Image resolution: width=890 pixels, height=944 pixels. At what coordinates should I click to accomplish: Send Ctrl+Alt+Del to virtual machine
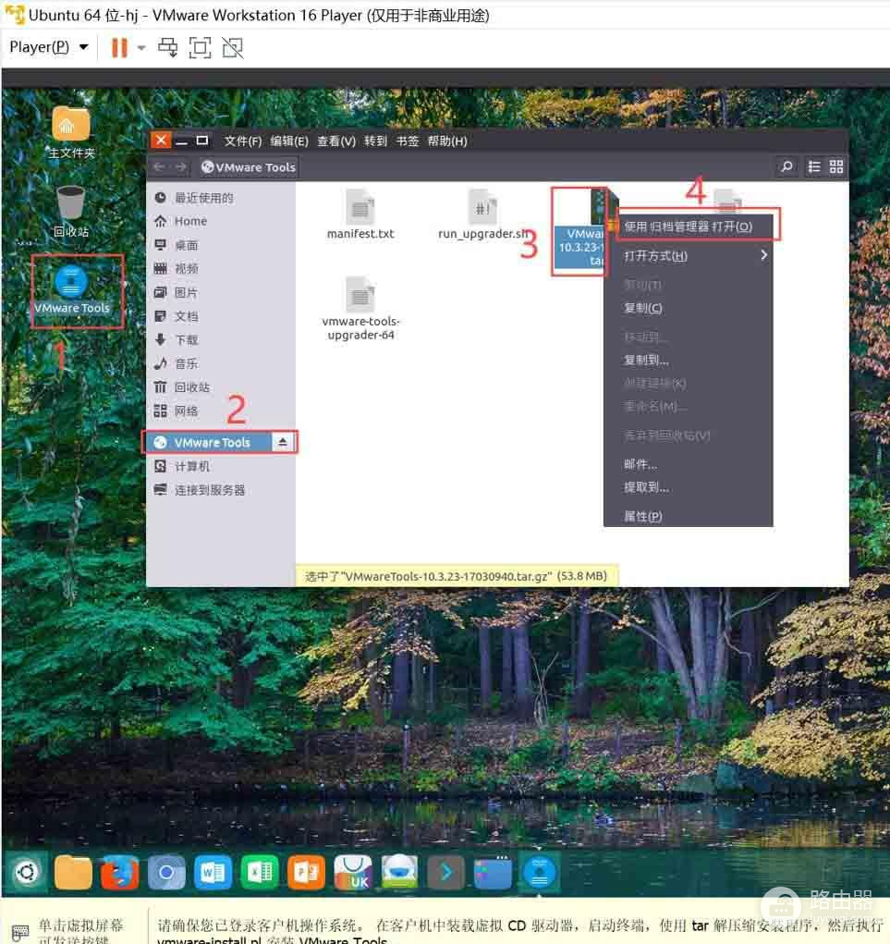coord(168,47)
